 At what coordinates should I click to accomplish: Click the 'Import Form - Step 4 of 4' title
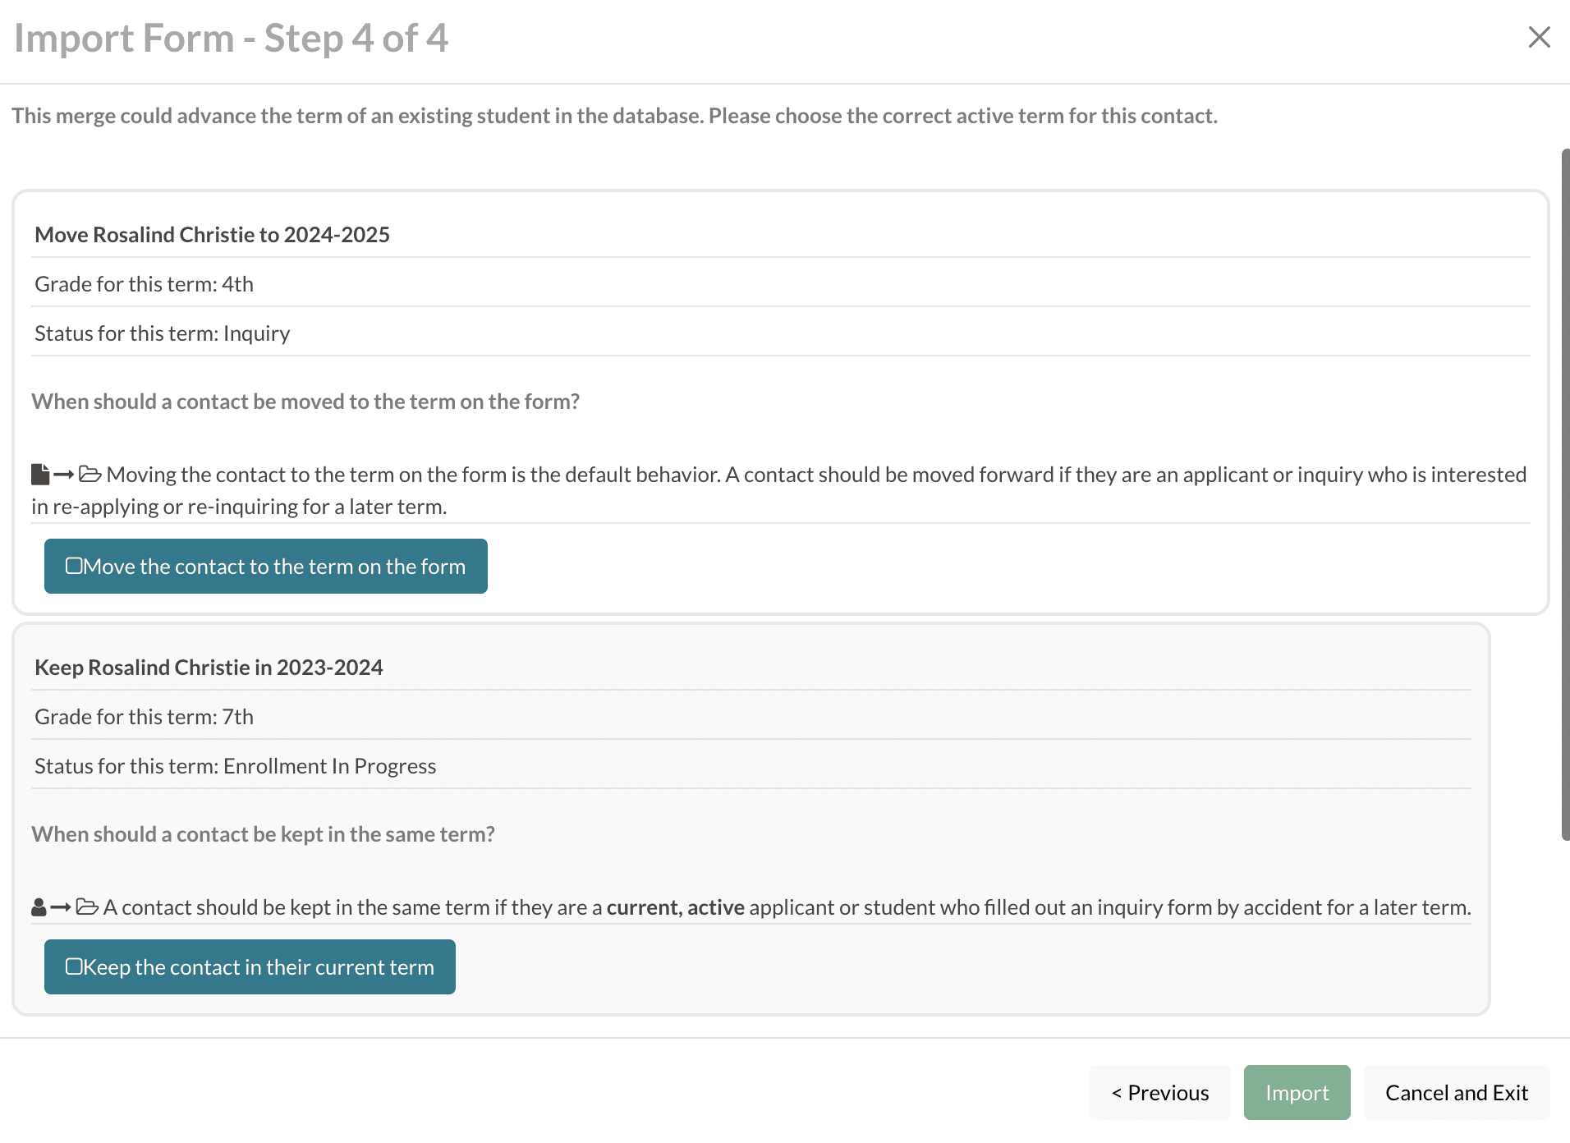click(231, 39)
